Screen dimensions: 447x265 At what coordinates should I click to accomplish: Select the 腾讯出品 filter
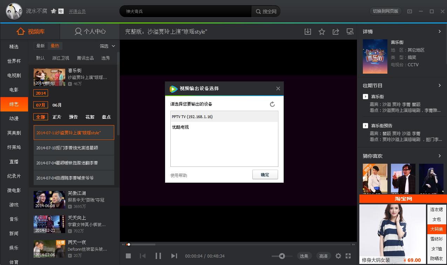[x=86, y=58]
